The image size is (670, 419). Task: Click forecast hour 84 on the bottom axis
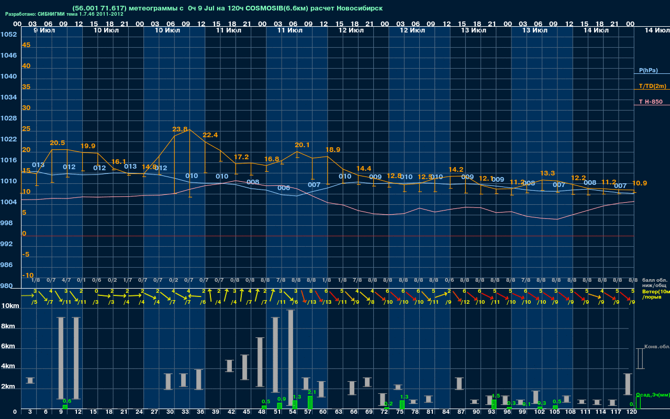pos(445,412)
